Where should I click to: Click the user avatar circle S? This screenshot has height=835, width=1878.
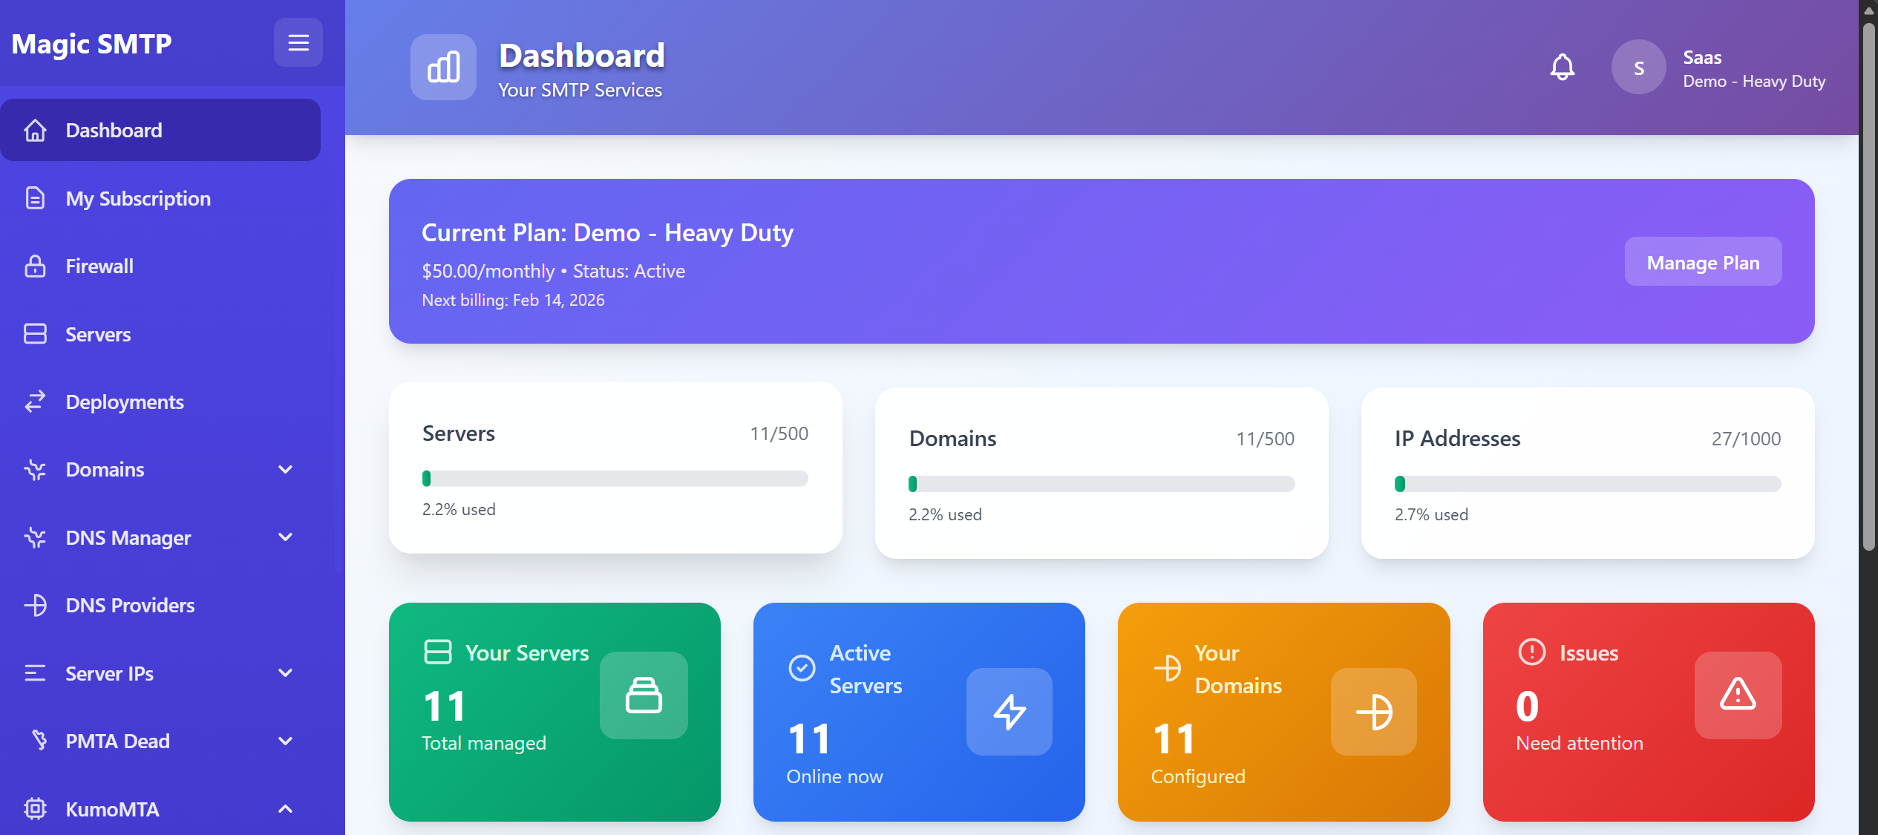tap(1639, 68)
